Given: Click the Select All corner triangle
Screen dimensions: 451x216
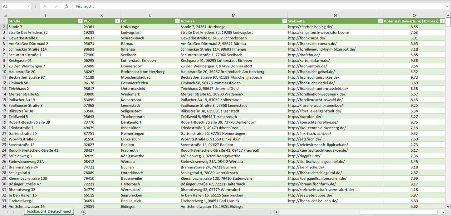Looking at the screenshot, I should pyautogui.click(x=4, y=16).
